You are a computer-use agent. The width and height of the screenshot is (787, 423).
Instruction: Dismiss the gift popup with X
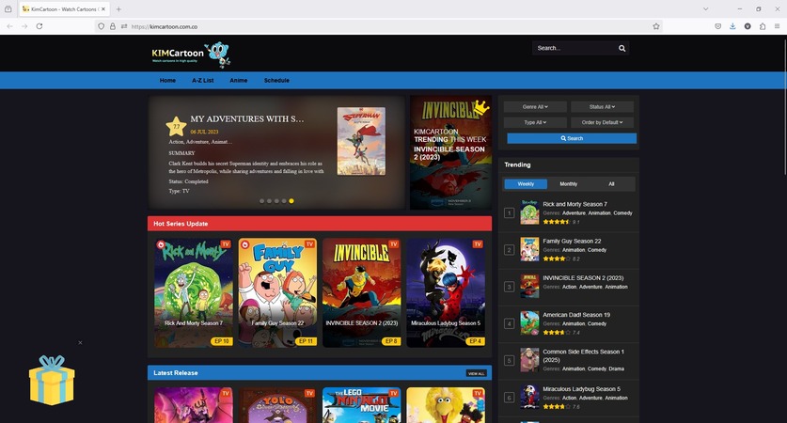(80, 343)
